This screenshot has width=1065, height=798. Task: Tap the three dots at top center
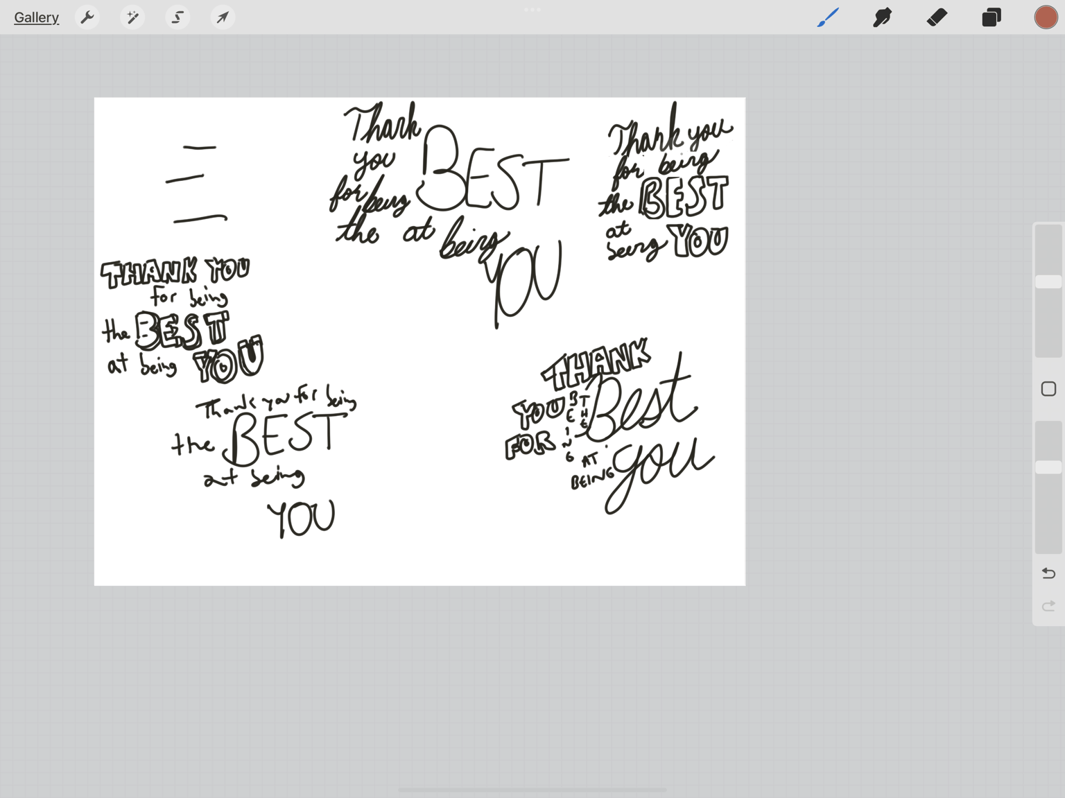(532, 10)
